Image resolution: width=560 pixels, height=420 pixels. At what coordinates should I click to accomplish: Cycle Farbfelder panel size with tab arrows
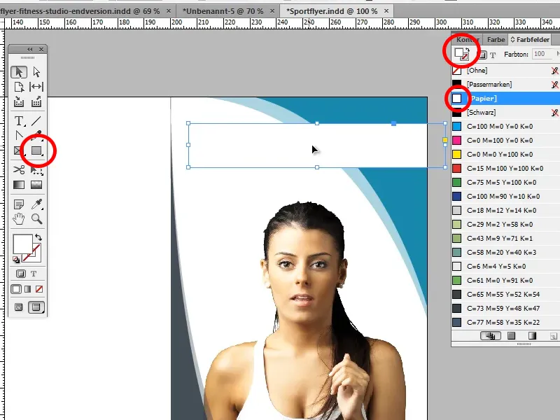point(512,40)
